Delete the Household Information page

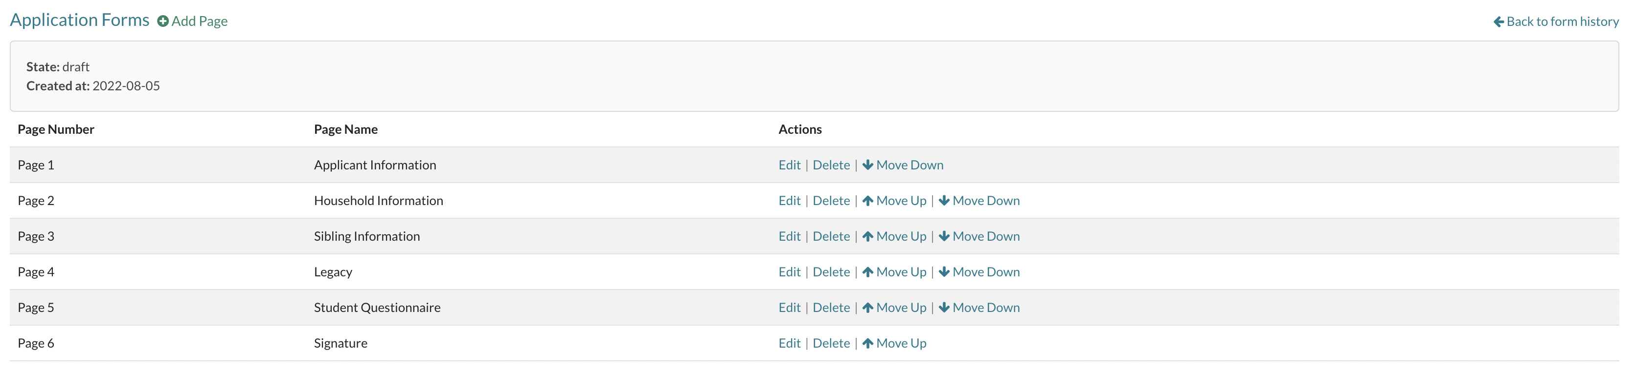click(832, 201)
